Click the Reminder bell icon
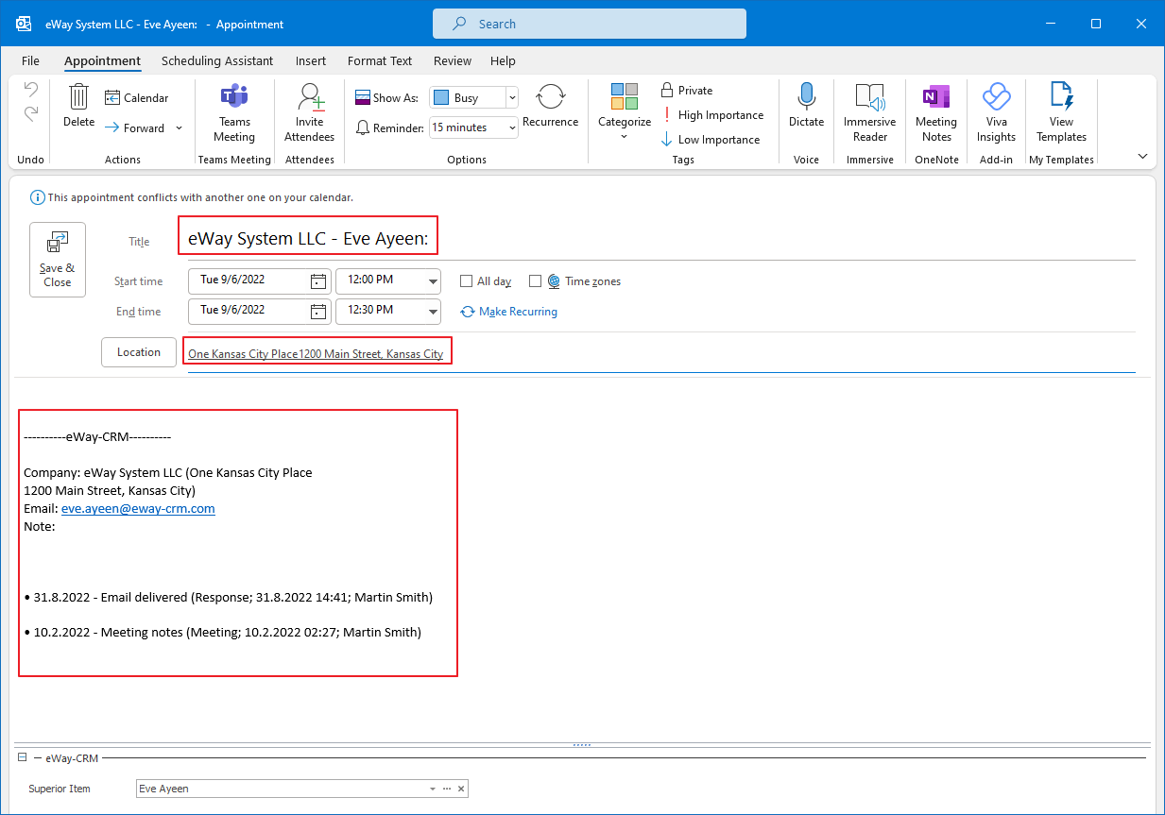1165x815 pixels. click(363, 127)
